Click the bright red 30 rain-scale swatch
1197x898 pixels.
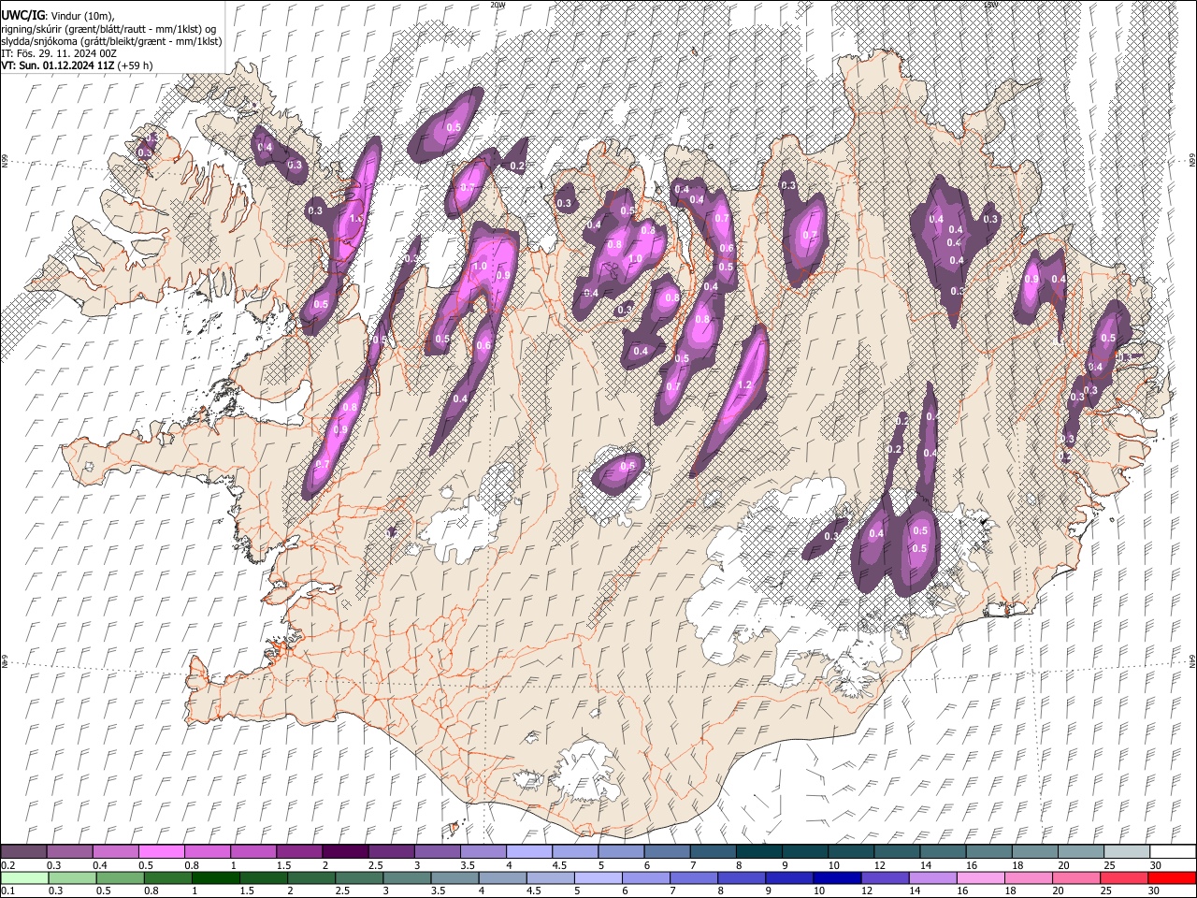pos(1172,877)
